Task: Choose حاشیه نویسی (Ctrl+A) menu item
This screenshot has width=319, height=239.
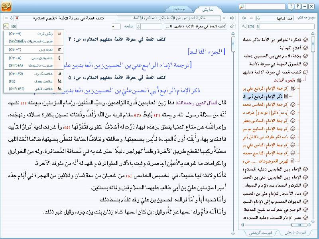Action: (x=34, y=58)
